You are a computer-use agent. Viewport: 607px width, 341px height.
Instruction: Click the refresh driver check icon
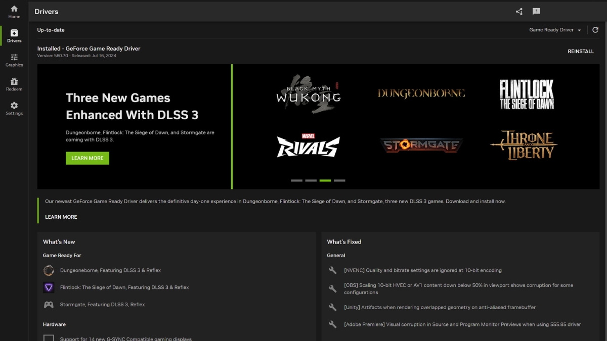[595, 30]
